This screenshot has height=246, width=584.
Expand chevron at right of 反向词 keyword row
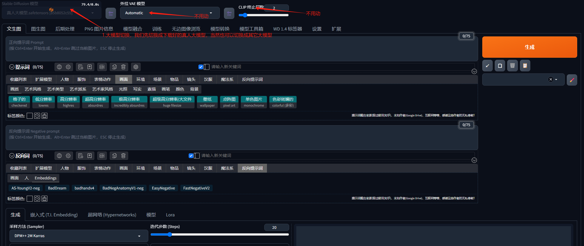pyautogui.click(x=474, y=160)
